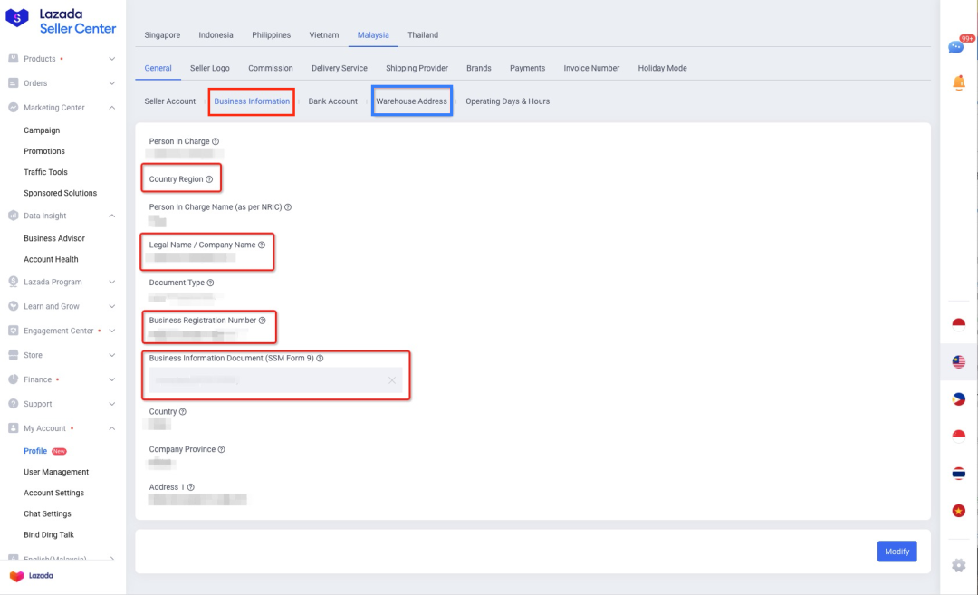The width and height of the screenshot is (978, 595).
Task: Open Account Health in the sidebar
Action: tap(51, 259)
